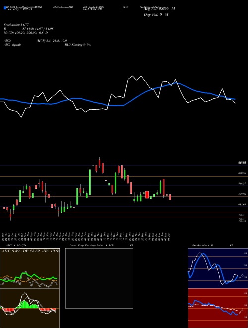Click the 'SI 14/5: 44.97 / 34.98' reading
248x328 pixels.
pos(38,29)
